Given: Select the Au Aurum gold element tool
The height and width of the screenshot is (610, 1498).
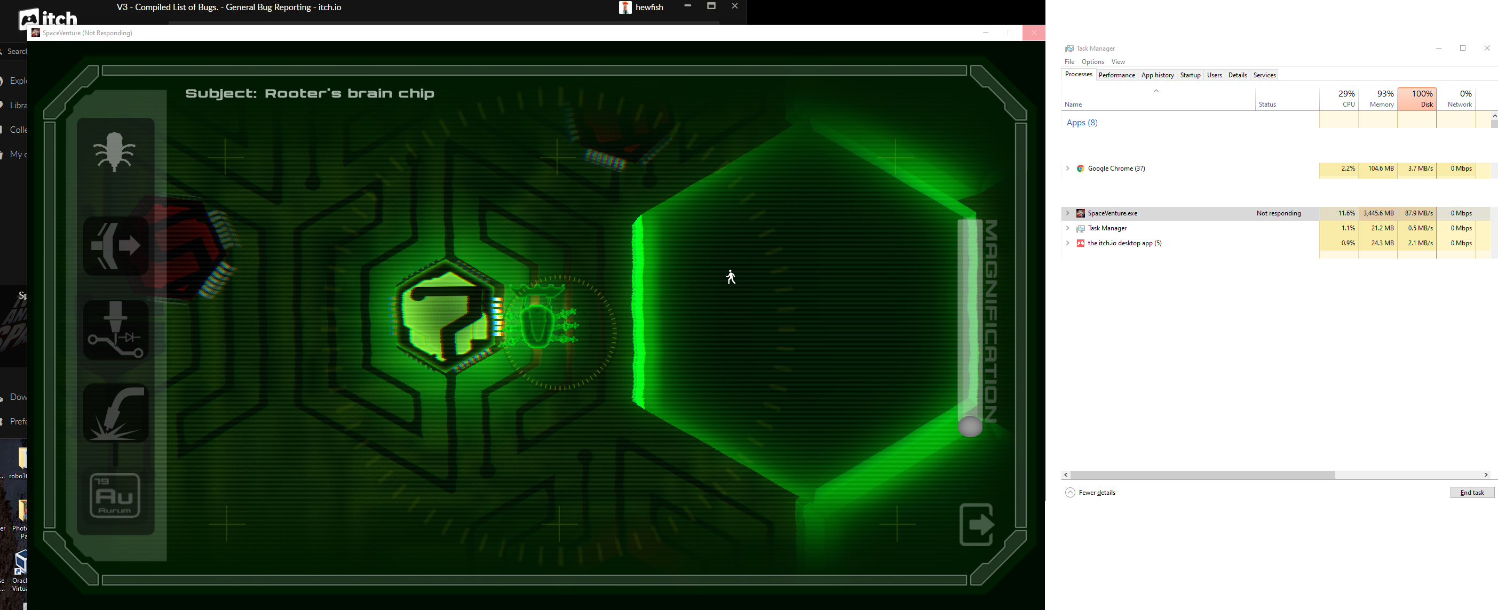Looking at the screenshot, I should 115,495.
